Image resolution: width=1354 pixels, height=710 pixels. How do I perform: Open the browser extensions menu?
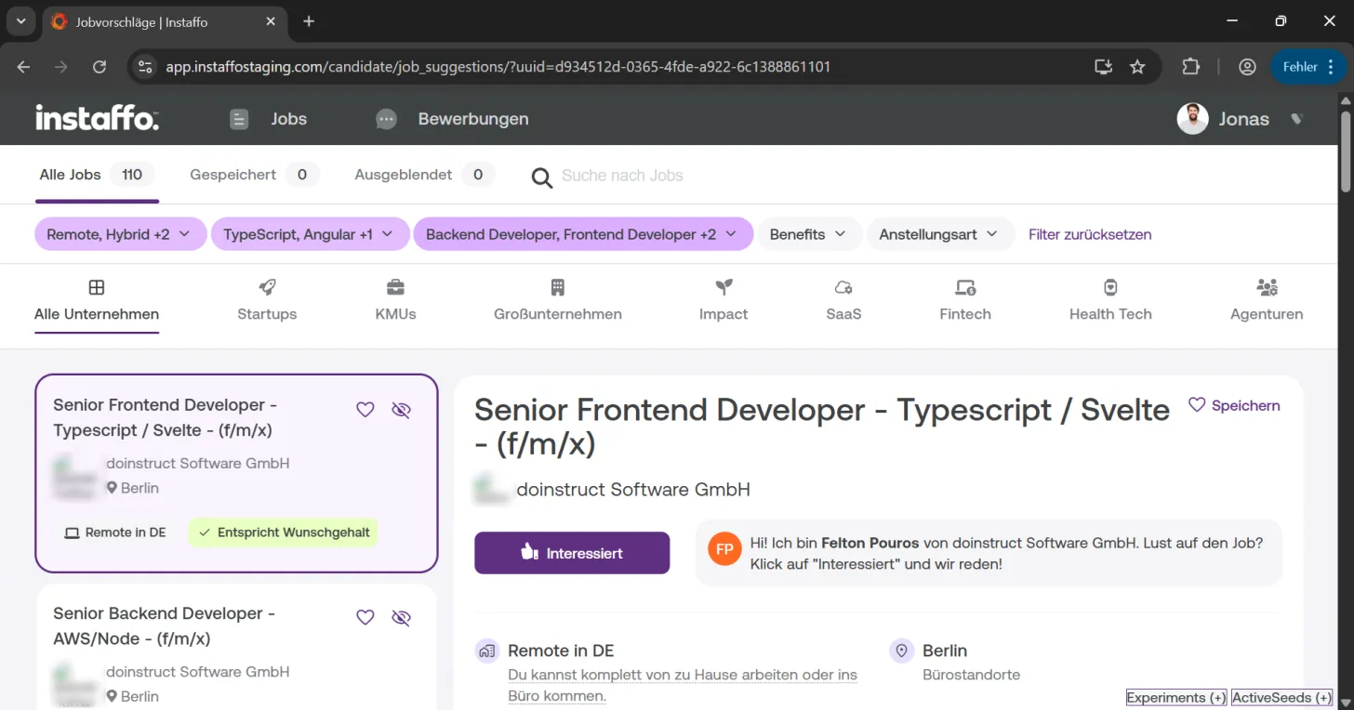(x=1191, y=67)
